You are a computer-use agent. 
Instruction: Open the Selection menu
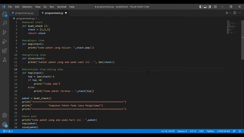pos(27,7)
